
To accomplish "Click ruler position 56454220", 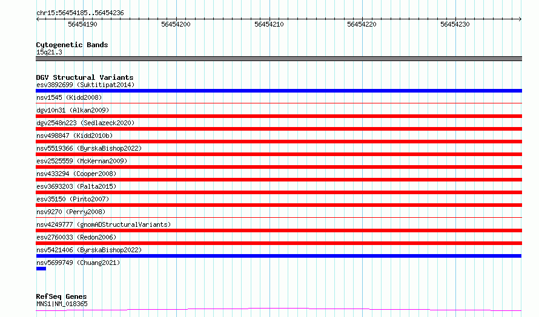I will click(362, 24).
